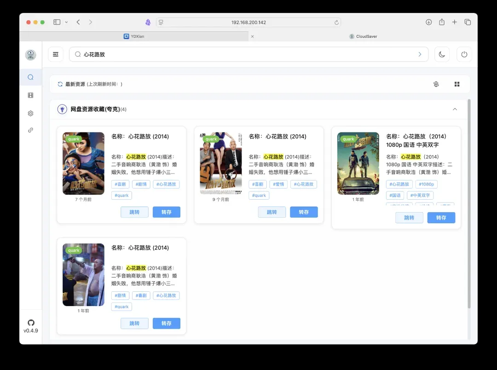Toggle the sidebar menu hamburger button
The image size is (497, 370).
tap(56, 54)
